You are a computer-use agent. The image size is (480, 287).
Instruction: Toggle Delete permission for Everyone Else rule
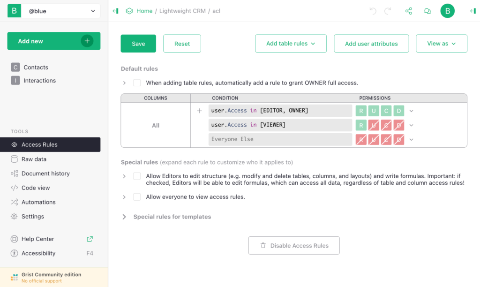coord(398,139)
